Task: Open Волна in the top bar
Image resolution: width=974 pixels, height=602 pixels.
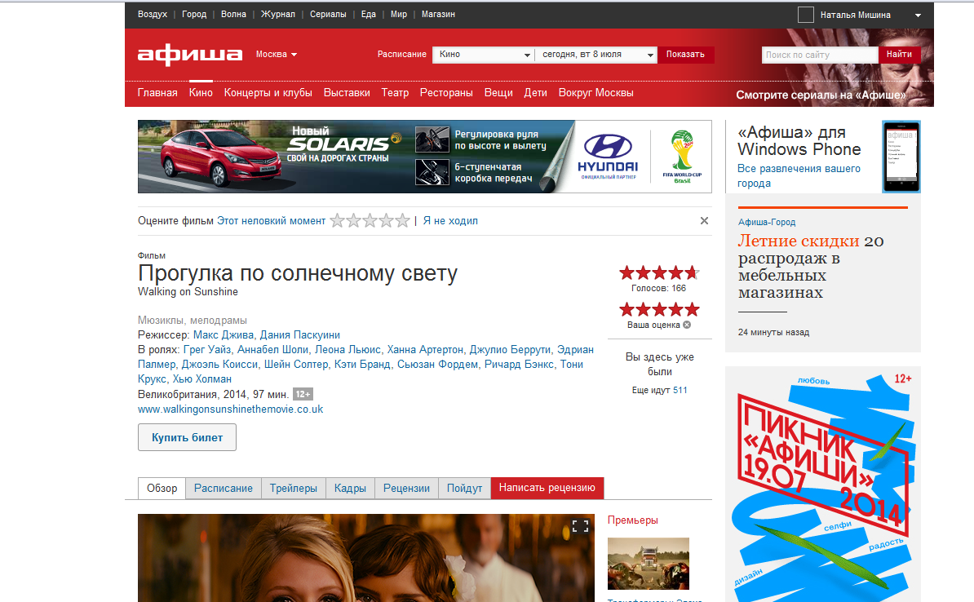Action: [x=233, y=14]
